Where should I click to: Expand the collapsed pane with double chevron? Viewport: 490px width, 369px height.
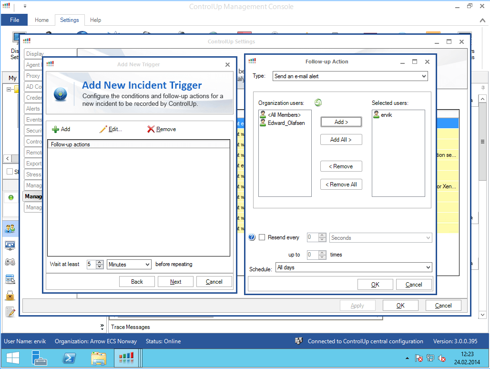(102, 327)
